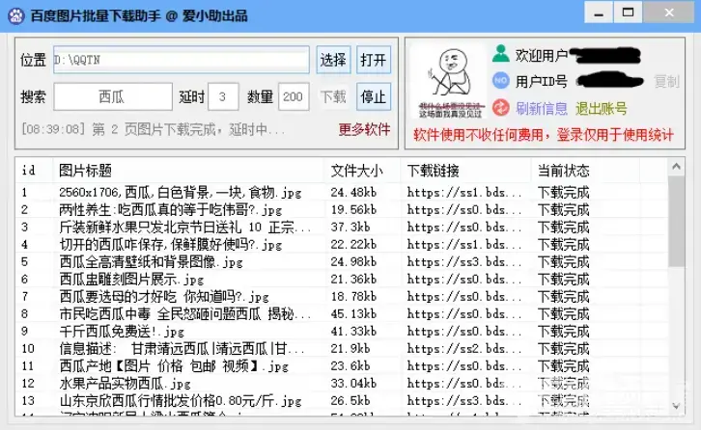Click scrollbar down arrow of list

click(x=677, y=406)
